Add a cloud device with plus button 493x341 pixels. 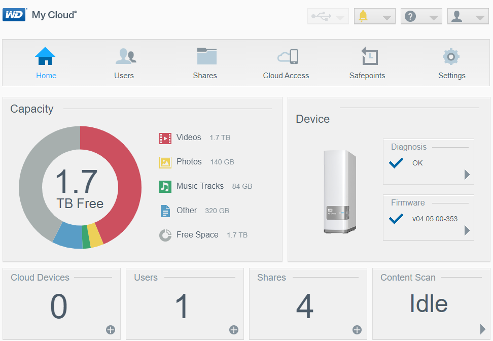point(111,330)
